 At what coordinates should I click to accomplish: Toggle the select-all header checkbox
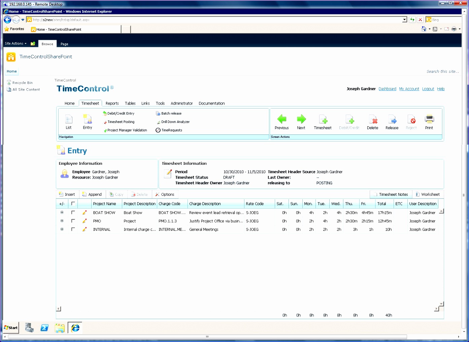pos(73,204)
